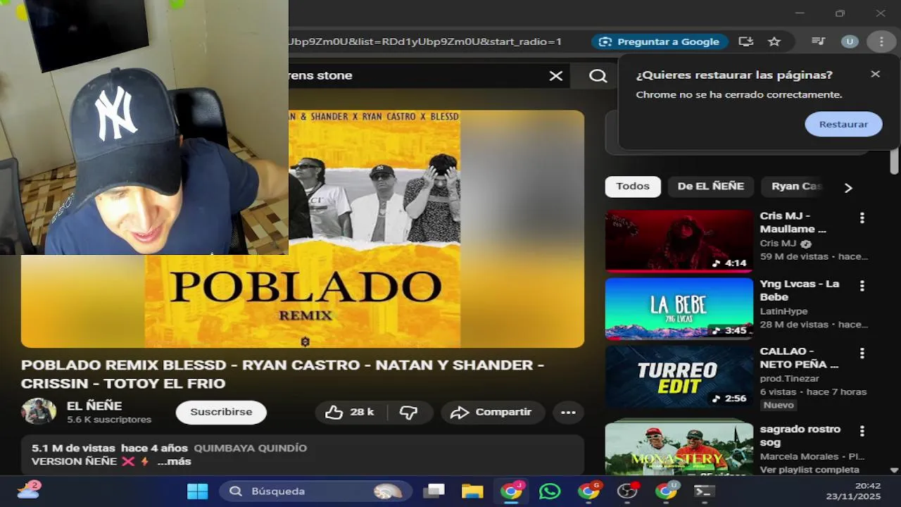Click the Cris MJ channel name under Maullame
This screenshot has width=901, height=507.
pyautogui.click(x=778, y=244)
